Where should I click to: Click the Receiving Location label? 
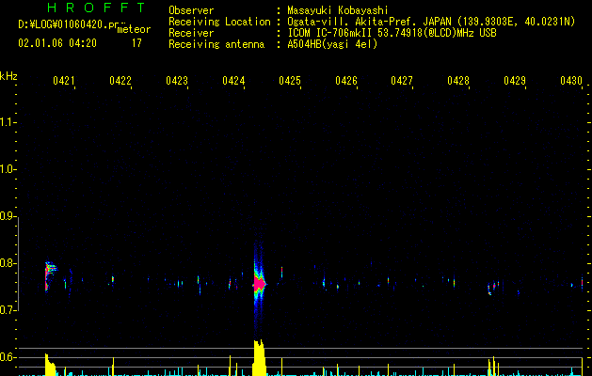coord(219,22)
